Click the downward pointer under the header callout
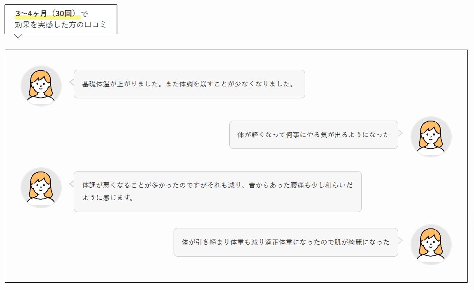Screen dimensions: 474x290 pos(18,36)
